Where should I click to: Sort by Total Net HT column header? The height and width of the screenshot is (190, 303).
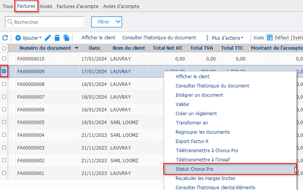(168, 48)
